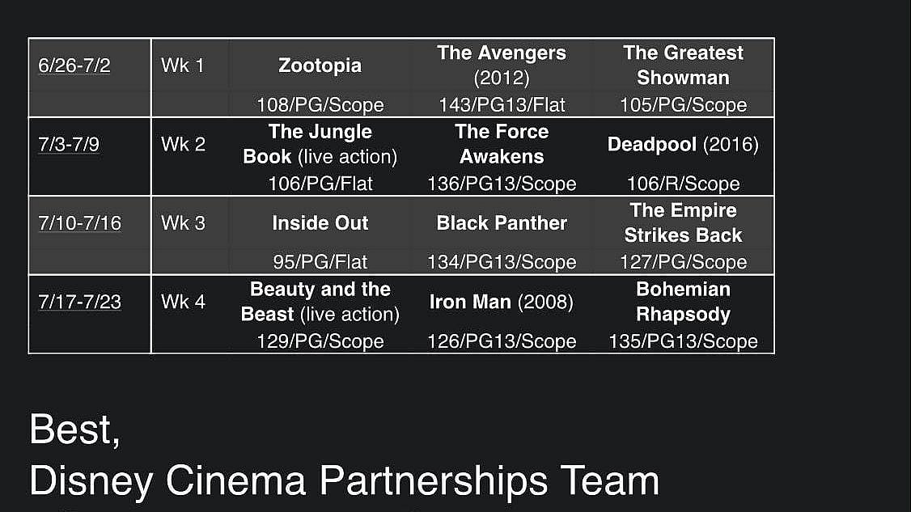Select the Black Panther title

501,222
